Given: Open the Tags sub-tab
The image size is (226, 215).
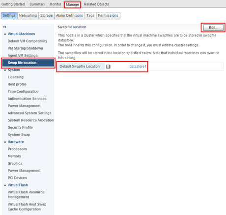Looking at the screenshot, I should click(90, 15).
